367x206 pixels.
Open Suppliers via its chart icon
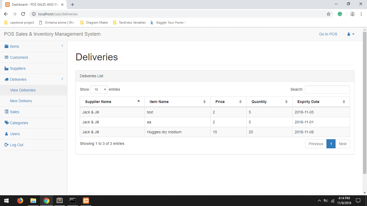click(x=6, y=68)
